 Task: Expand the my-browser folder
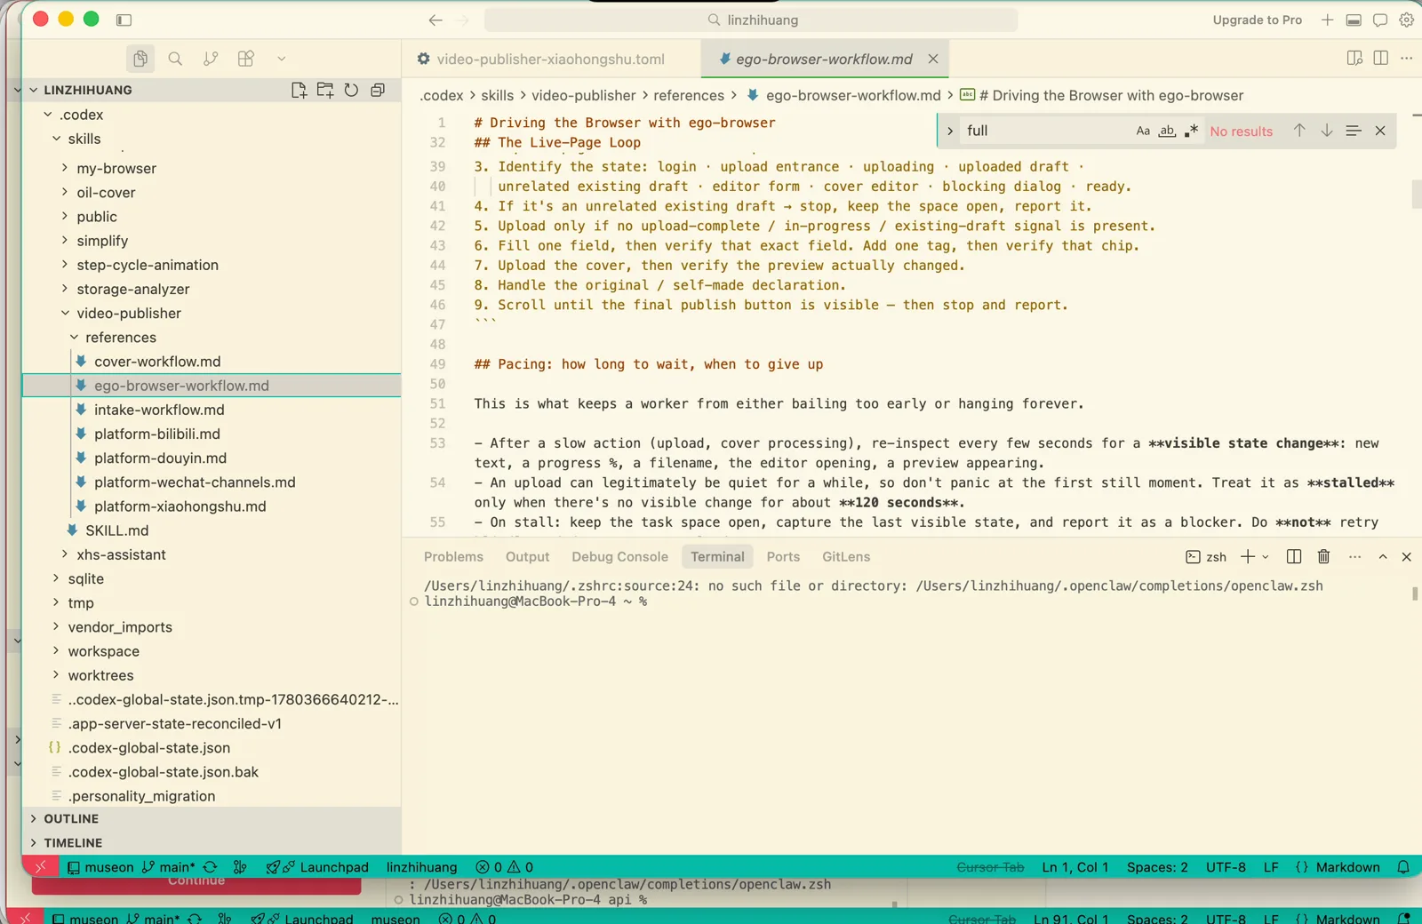tap(65, 168)
